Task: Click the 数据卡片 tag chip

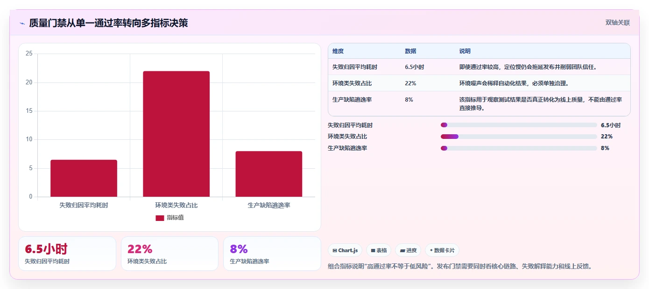Action: (x=442, y=250)
